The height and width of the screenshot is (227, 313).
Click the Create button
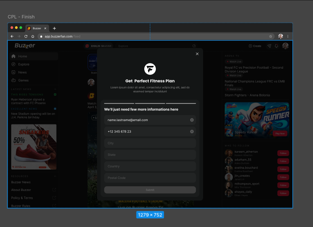click(x=255, y=46)
